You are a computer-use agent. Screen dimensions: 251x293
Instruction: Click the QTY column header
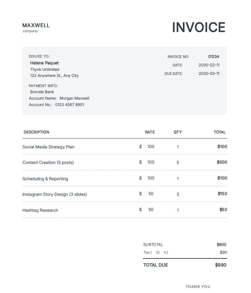(x=178, y=132)
